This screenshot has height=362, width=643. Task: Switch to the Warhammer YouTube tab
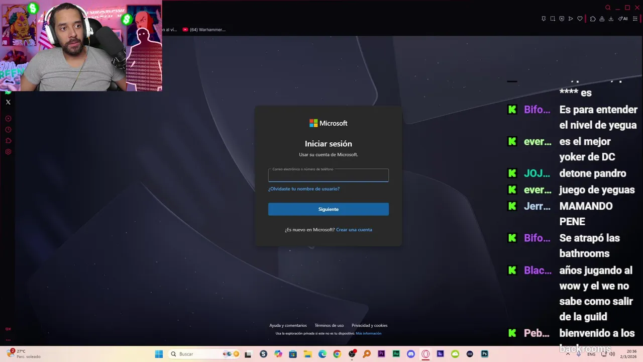204,30
